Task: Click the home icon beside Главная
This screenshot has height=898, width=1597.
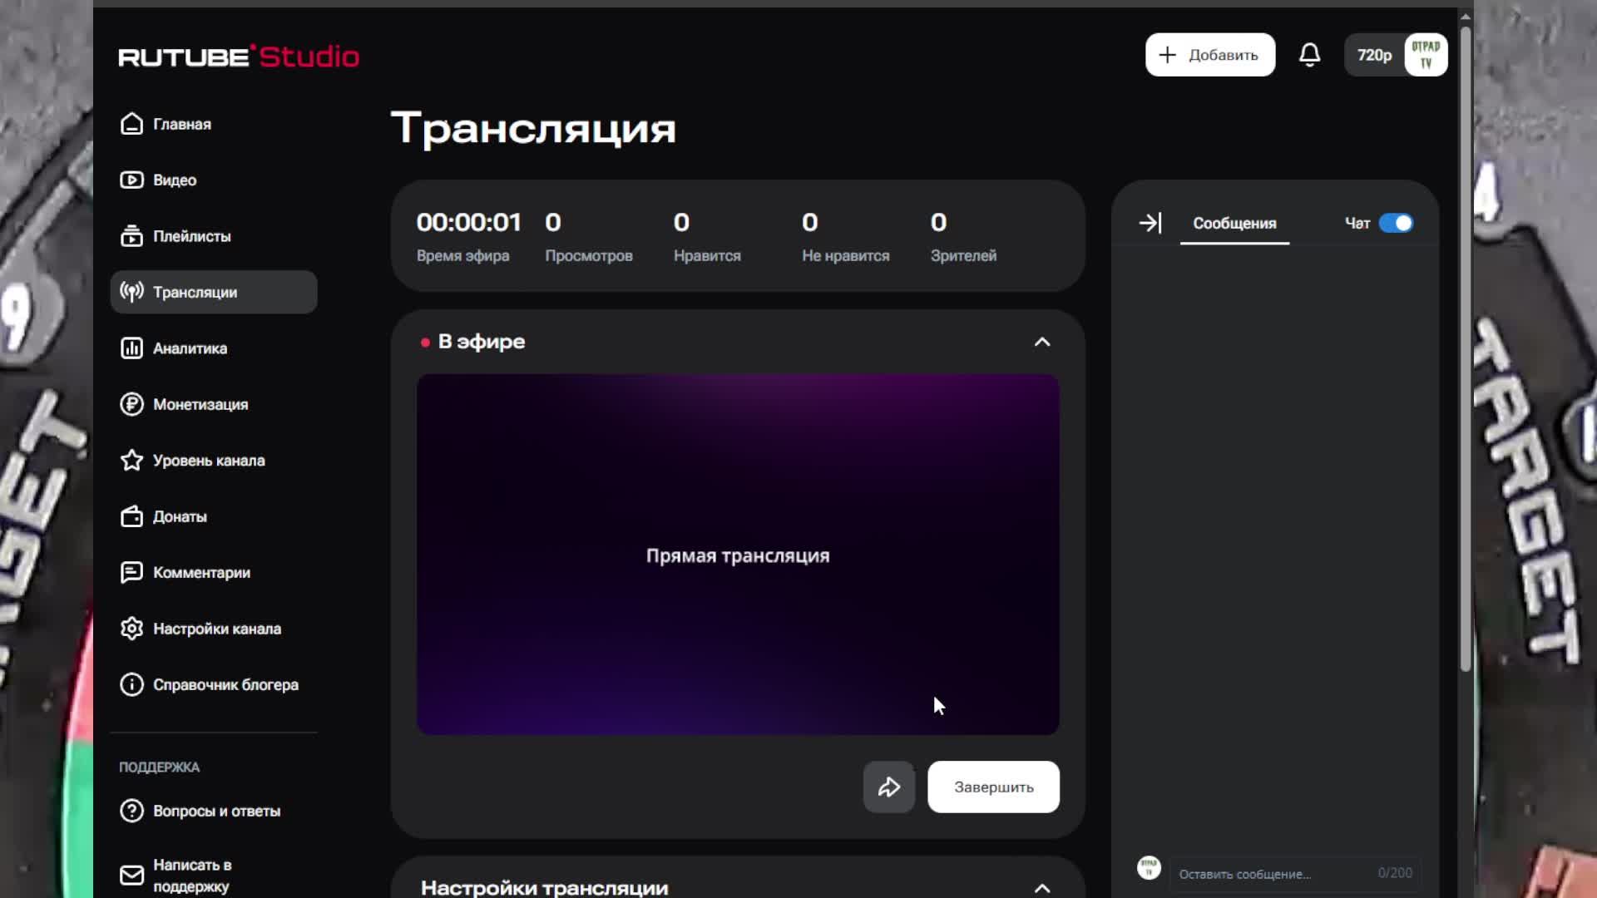Action: tap(131, 124)
